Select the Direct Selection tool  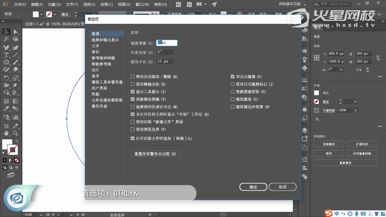pyautogui.click(x=15, y=31)
